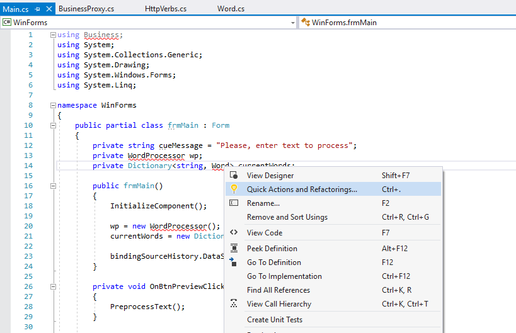
Task: Click the View Code angle brackets icon
Action: (x=234, y=232)
